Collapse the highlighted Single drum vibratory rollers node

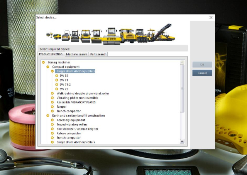pyautogui.click(x=52, y=71)
